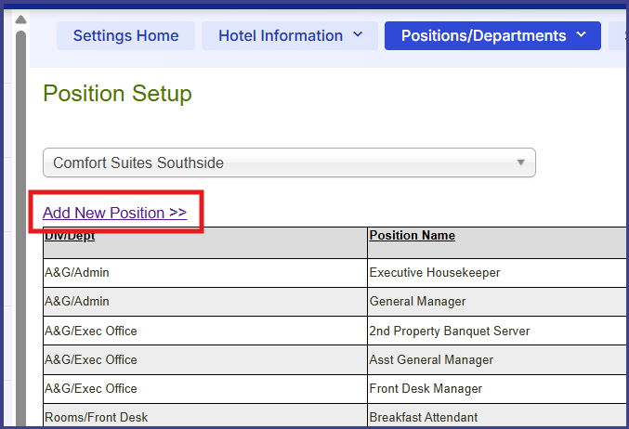Viewport: 629px width, 429px height.
Task: Select the Executive Housekeeper position row
Action: [x=435, y=273]
